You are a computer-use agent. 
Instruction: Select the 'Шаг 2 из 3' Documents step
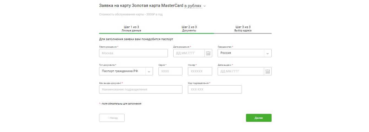[x=189, y=29]
